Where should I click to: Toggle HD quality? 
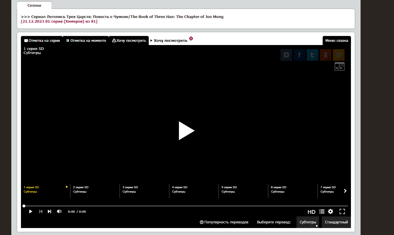click(311, 212)
